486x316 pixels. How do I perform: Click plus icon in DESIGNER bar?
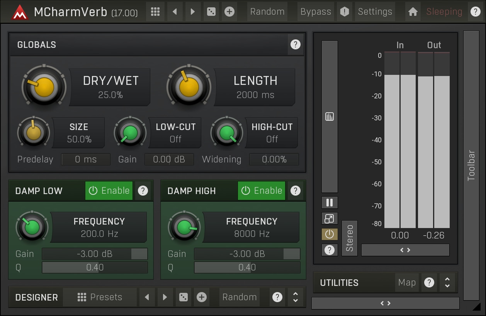[202, 297]
